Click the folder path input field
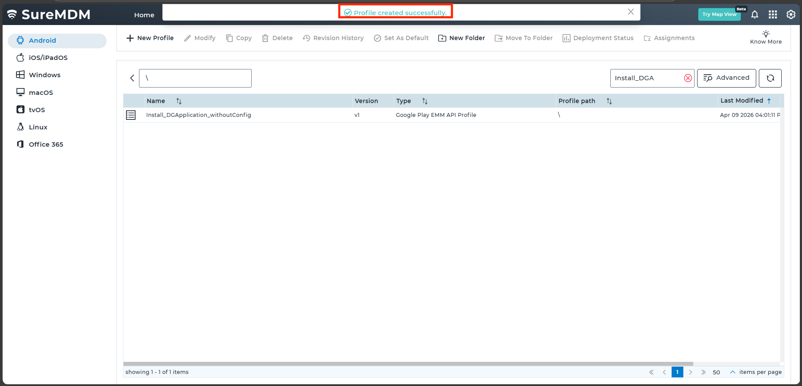The image size is (802, 386). pos(195,78)
